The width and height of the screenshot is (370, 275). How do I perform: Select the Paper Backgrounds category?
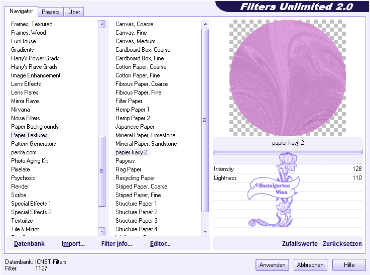click(35, 127)
